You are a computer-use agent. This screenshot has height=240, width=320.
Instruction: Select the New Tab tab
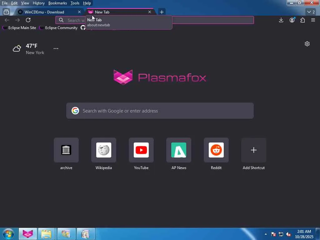point(120,12)
